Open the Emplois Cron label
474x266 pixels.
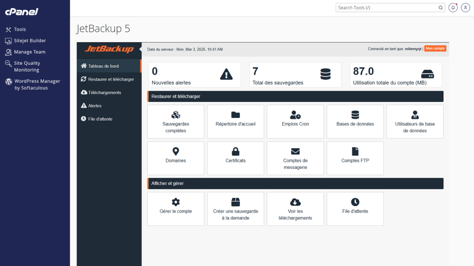pyautogui.click(x=296, y=124)
